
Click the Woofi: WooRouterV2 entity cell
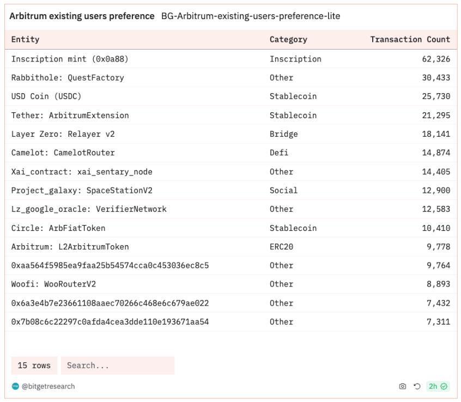click(x=53, y=284)
